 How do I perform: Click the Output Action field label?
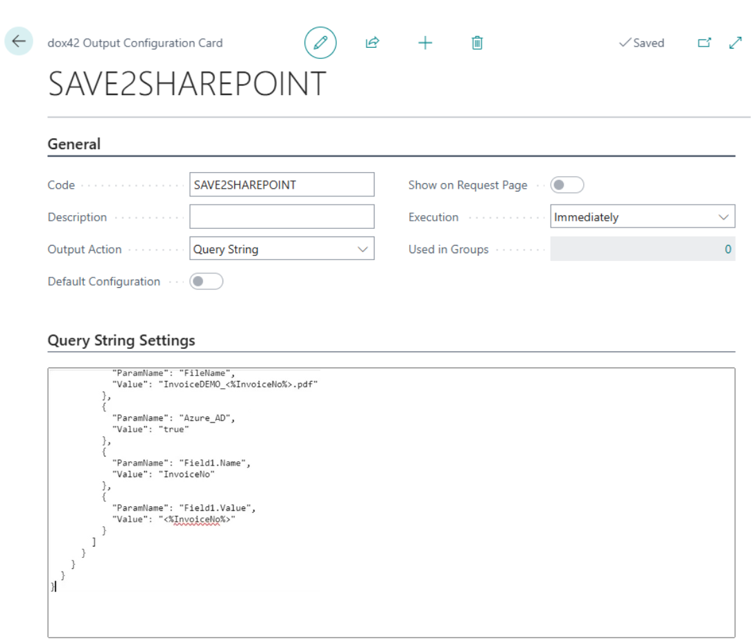(85, 249)
